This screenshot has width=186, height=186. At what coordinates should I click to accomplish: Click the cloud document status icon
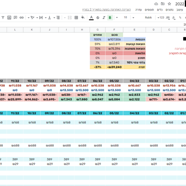(156, 4)
